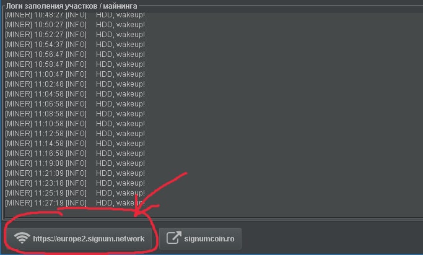This screenshot has height=255, width=423.
Task: Select the log entry at 11:21:09
Action: tap(75, 173)
